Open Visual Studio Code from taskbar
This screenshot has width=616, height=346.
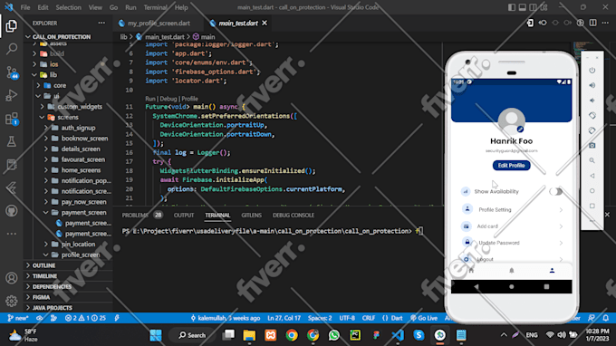pos(398,335)
